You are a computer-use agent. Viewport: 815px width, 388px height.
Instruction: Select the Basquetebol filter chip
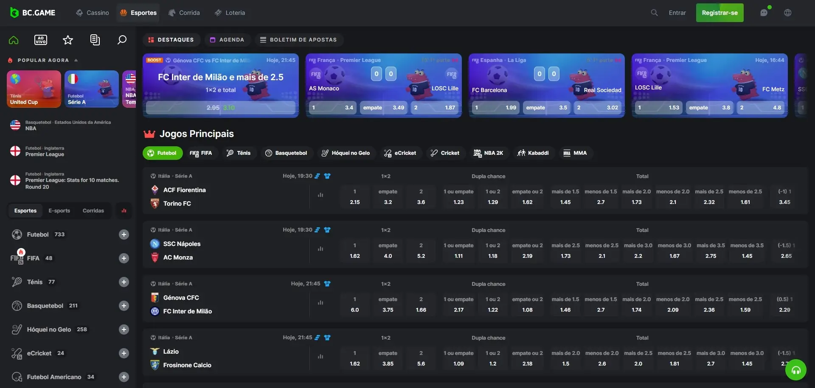pos(286,153)
